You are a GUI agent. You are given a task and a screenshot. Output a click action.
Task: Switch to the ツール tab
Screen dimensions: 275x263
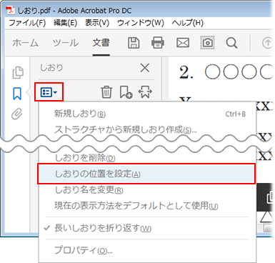point(66,43)
